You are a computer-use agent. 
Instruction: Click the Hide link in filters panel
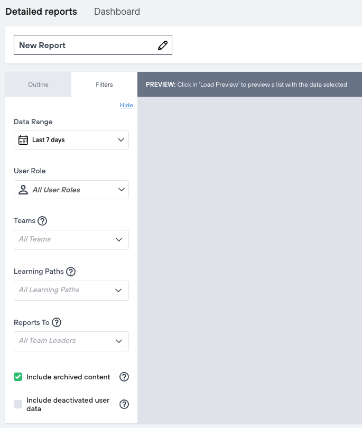click(126, 105)
